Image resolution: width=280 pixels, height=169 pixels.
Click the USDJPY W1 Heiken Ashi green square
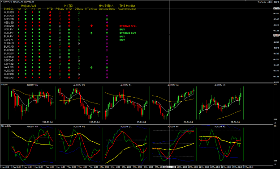coord(18,29)
